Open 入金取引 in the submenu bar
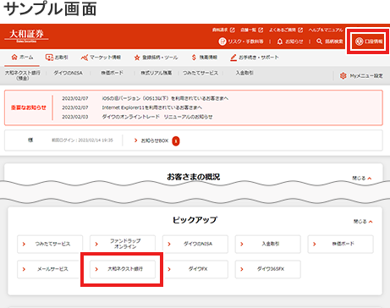The image size is (390, 308). [244, 73]
